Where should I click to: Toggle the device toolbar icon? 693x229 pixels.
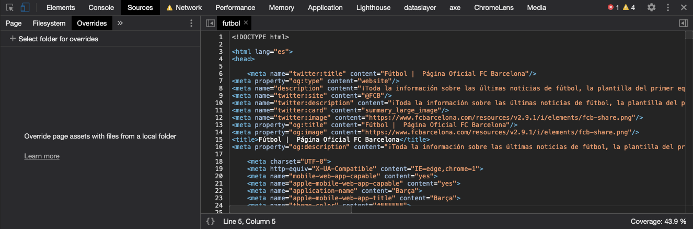26,7
